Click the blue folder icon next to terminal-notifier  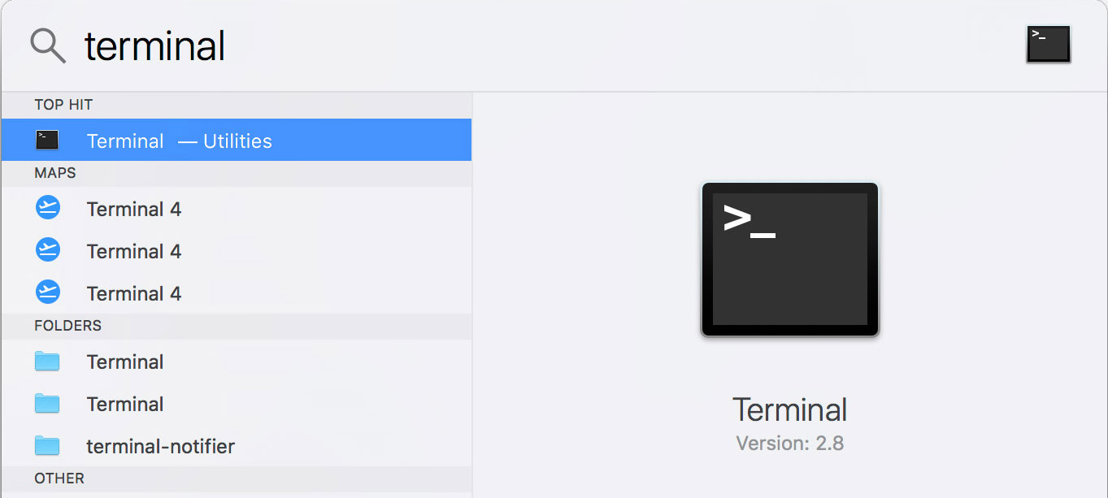pyautogui.click(x=47, y=445)
